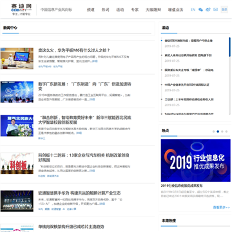Click the AI tag under 软通智慧 article
The height and width of the screenshot is (232, 232).
tap(64, 209)
